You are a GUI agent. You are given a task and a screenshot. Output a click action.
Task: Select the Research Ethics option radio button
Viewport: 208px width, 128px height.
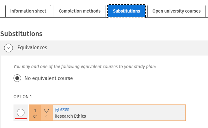(21, 113)
